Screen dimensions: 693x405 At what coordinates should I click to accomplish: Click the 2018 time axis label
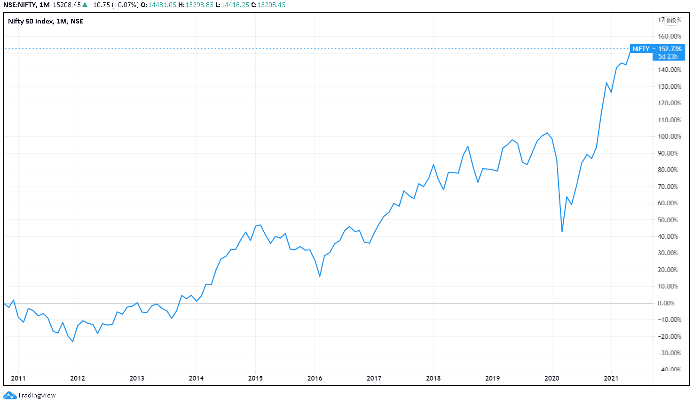pos(433,378)
